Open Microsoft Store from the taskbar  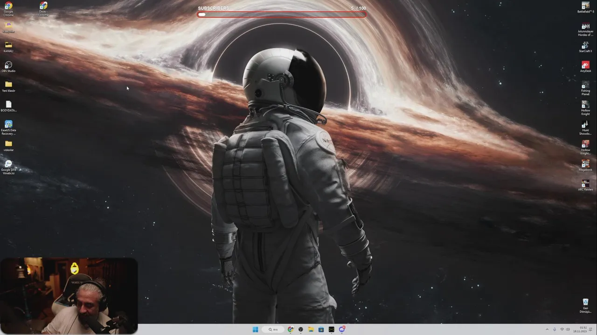[321, 329]
